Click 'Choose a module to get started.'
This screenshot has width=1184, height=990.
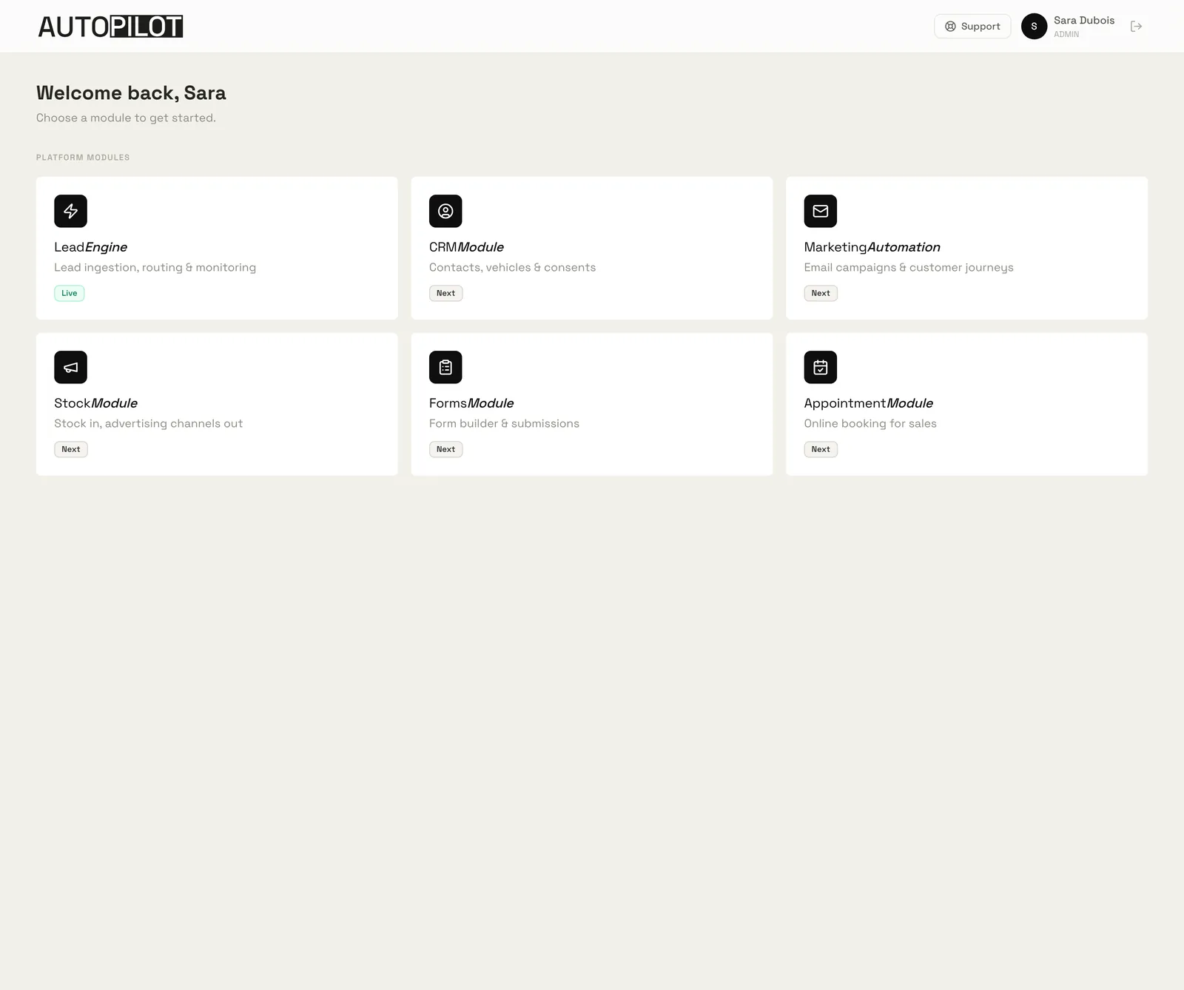126,118
